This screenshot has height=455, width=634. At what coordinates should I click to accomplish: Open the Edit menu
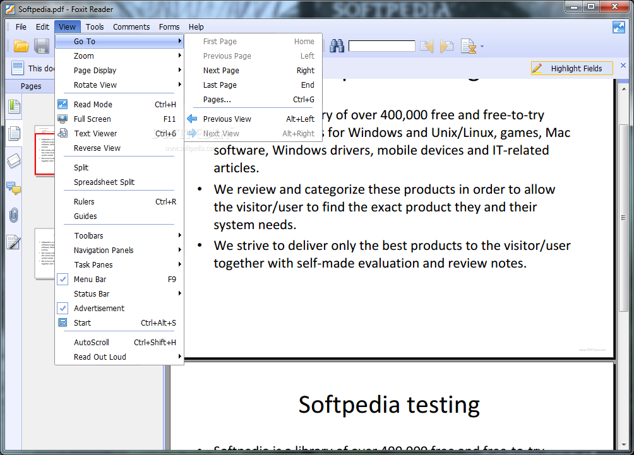(x=42, y=27)
